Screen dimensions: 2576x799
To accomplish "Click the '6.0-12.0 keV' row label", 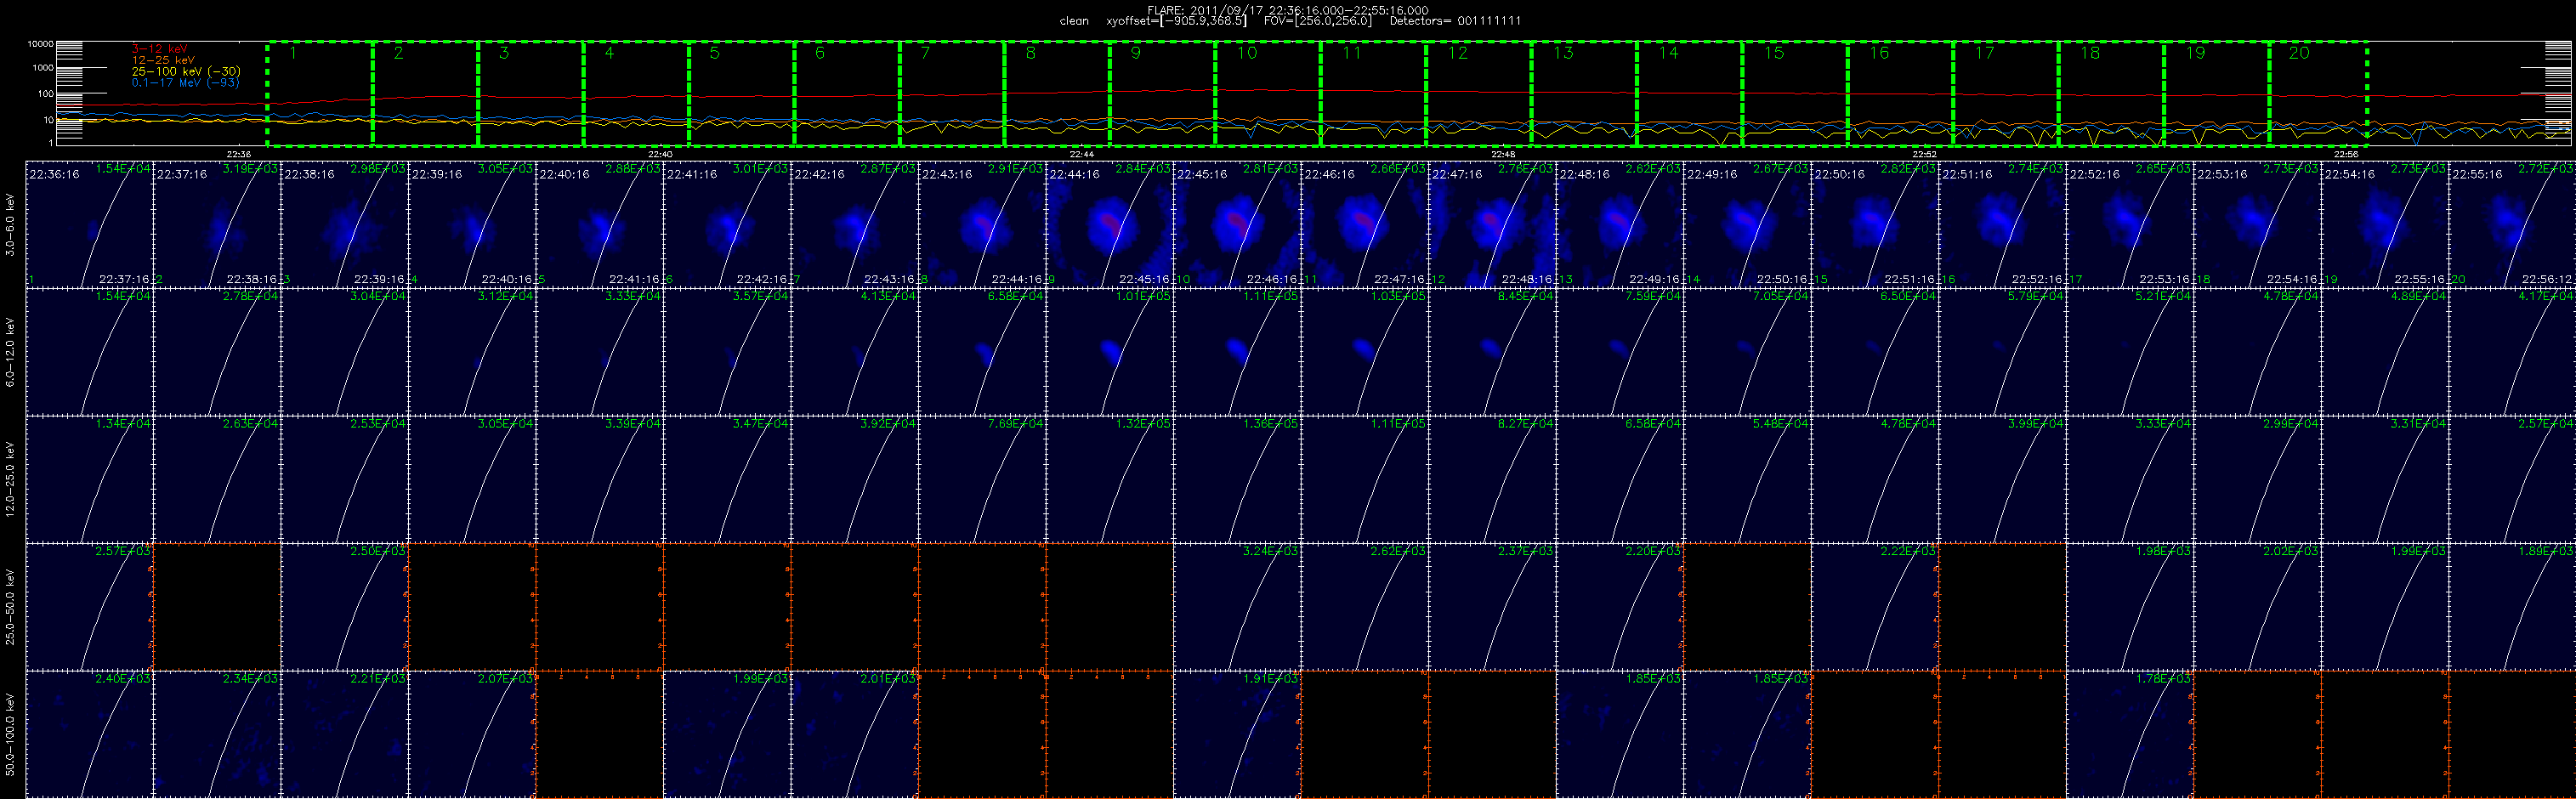I will point(10,352).
